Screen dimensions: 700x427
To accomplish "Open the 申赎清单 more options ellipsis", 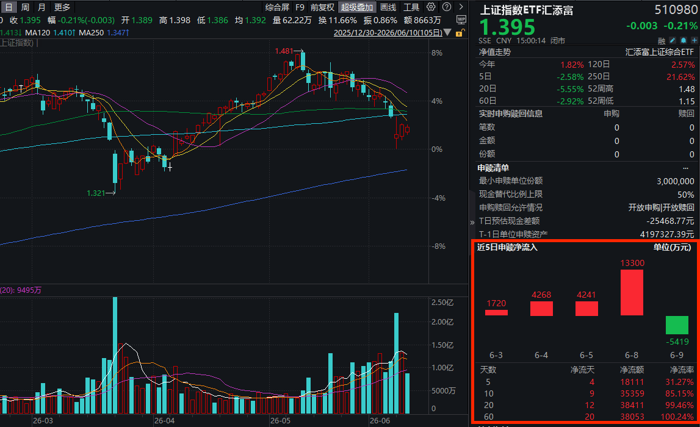I will 685,168.
